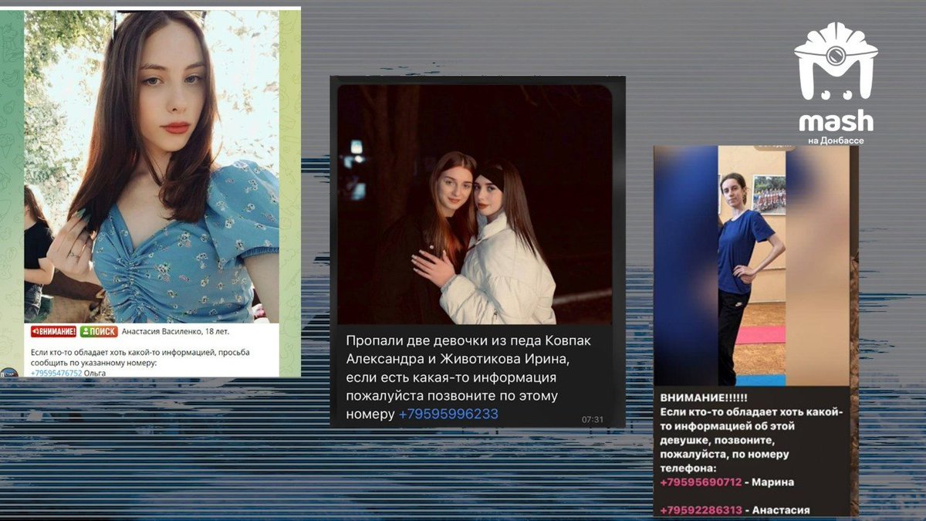Open the photo of two girls hugging at night

click(x=475, y=205)
